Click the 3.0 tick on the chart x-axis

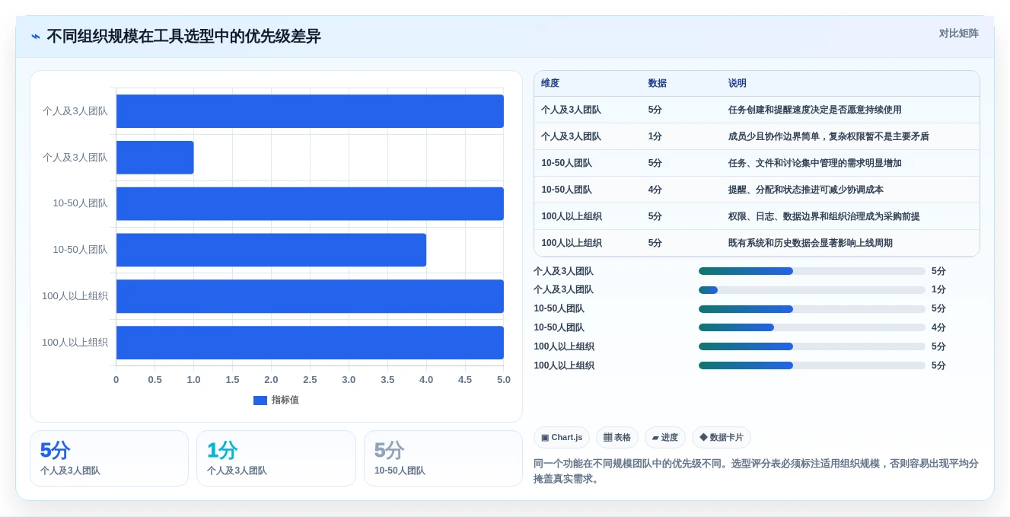(349, 380)
